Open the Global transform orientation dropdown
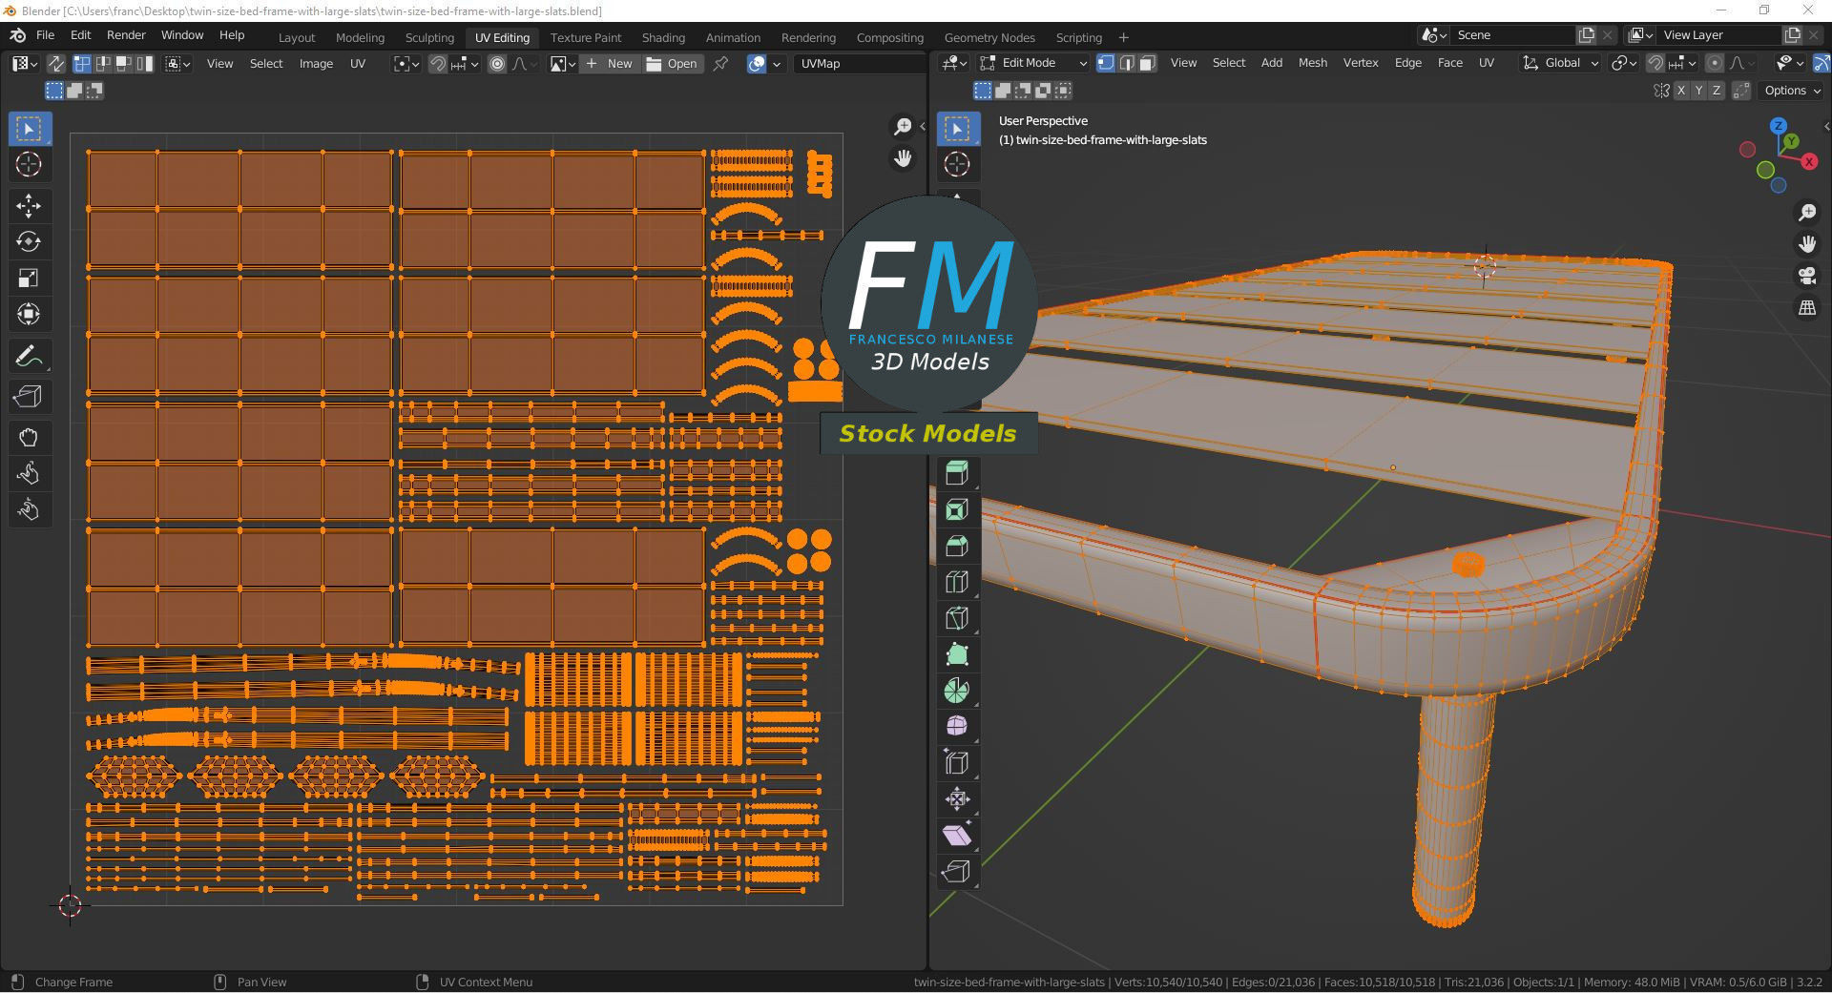The width and height of the screenshot is (1832, 993). point(1561,63)
